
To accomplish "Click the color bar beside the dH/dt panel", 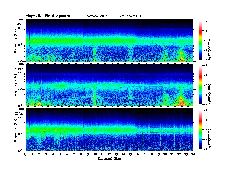I will pos(200,40).
